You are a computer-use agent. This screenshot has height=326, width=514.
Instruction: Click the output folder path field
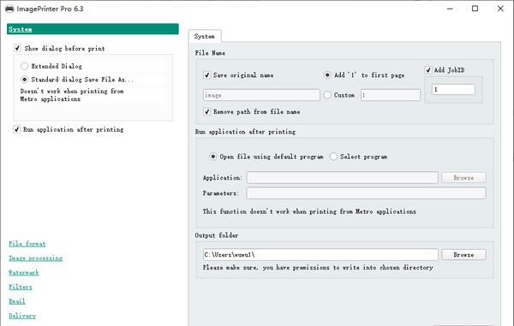pyautogui.click(x=320, y=255)
